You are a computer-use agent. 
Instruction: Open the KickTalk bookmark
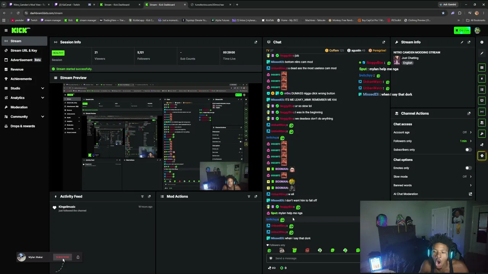point(268,20)
